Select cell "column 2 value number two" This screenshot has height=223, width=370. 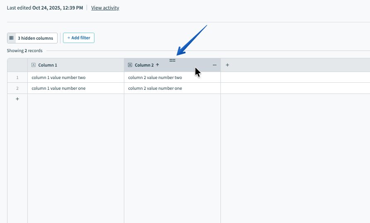point(155,77)
